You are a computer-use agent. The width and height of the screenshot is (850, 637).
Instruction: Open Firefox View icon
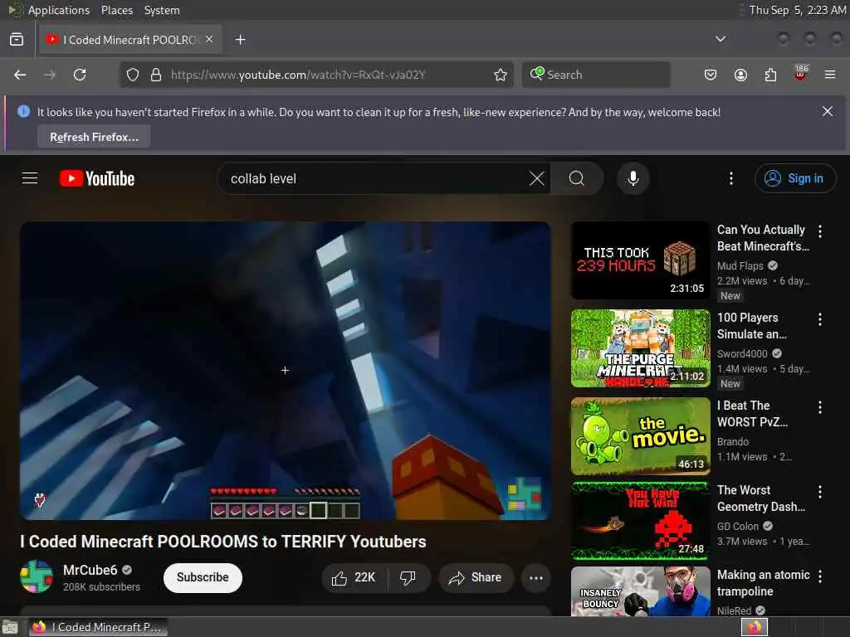tap(17, 40)
